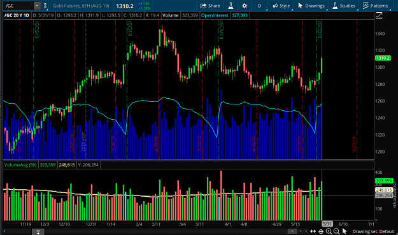The image size is (398, 235).
Task: Click the symbol input field showing /GC
Action: pyautogui.click(x=18, y=6)
